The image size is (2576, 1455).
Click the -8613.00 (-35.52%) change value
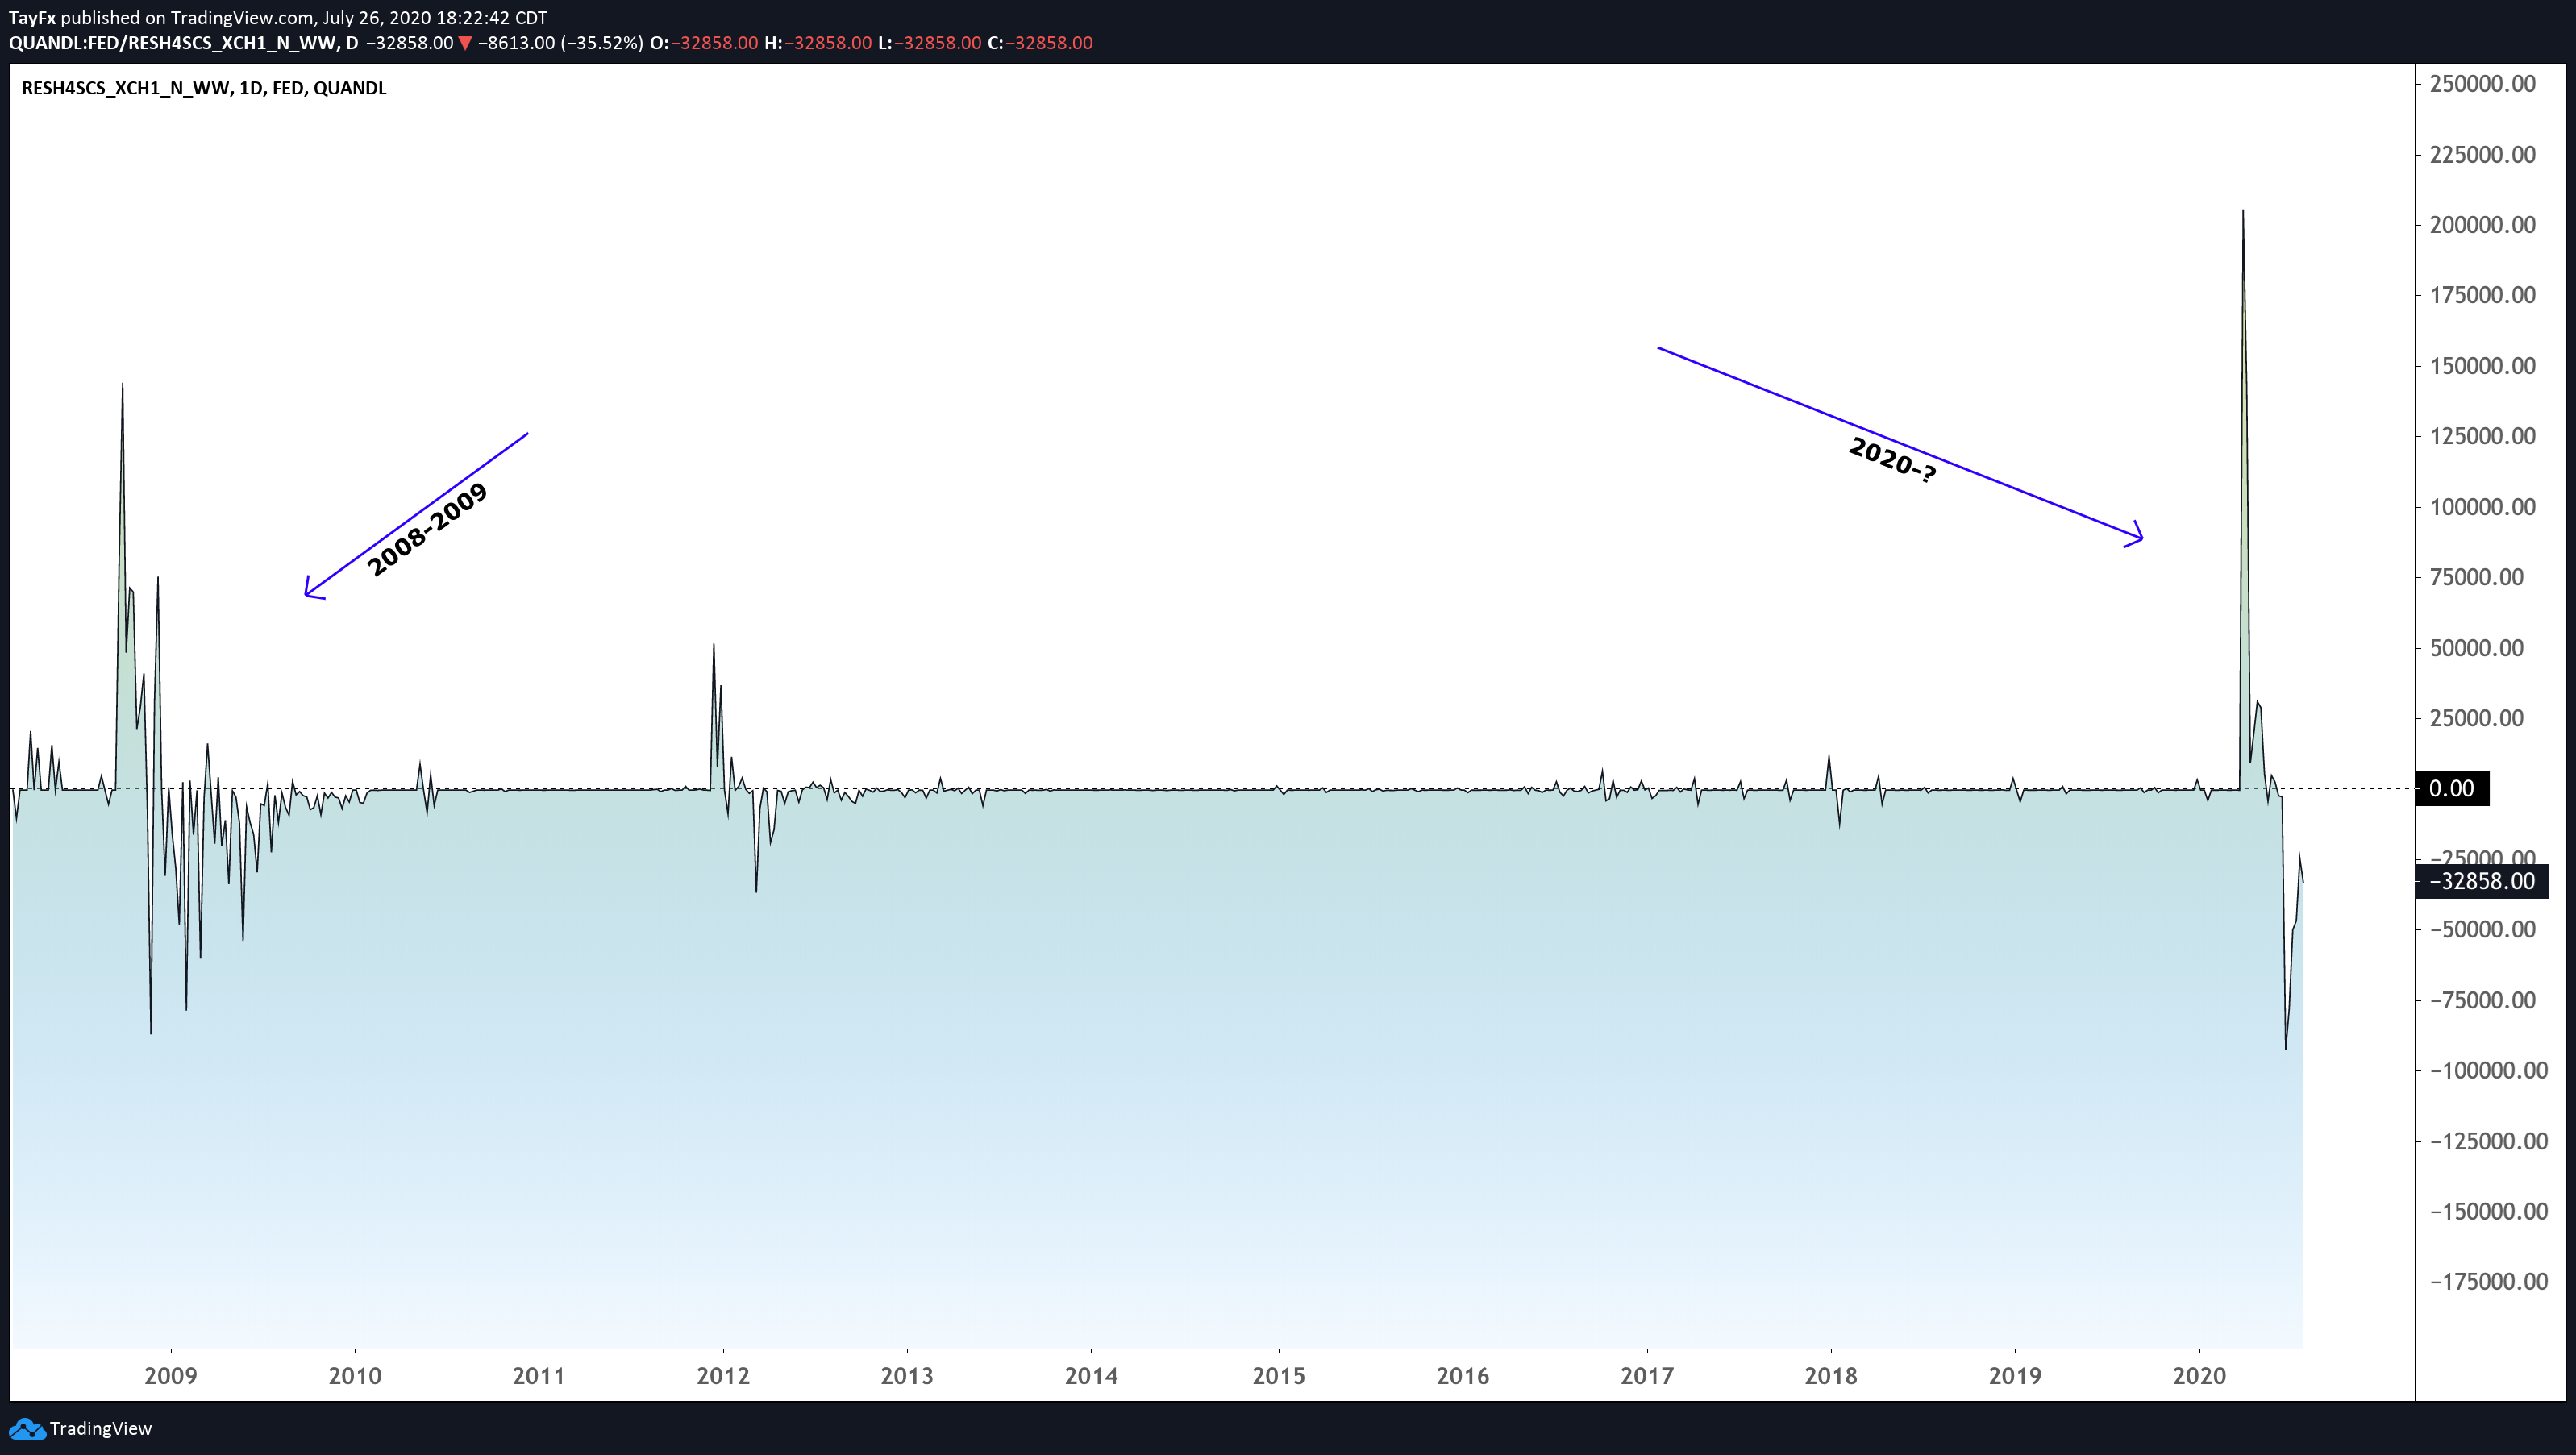(x=560, y=43)
